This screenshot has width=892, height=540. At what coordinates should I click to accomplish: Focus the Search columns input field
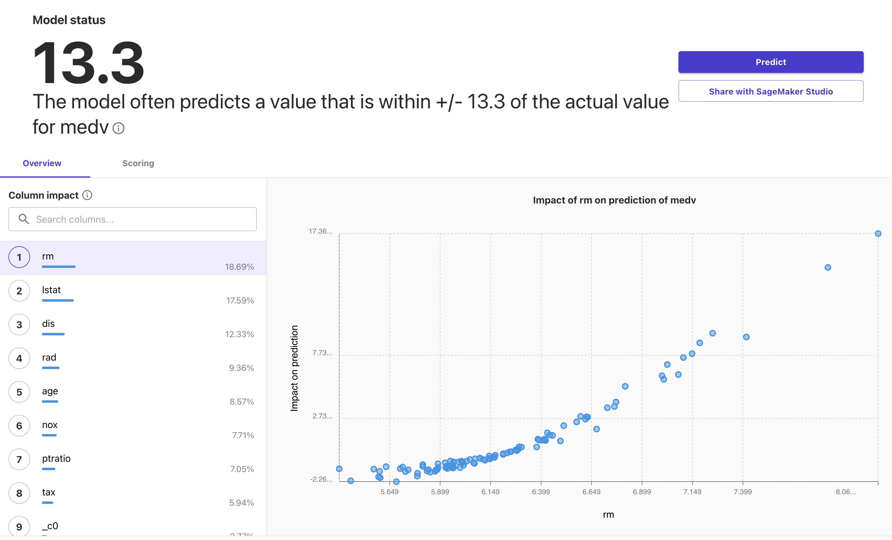point(133,219)
